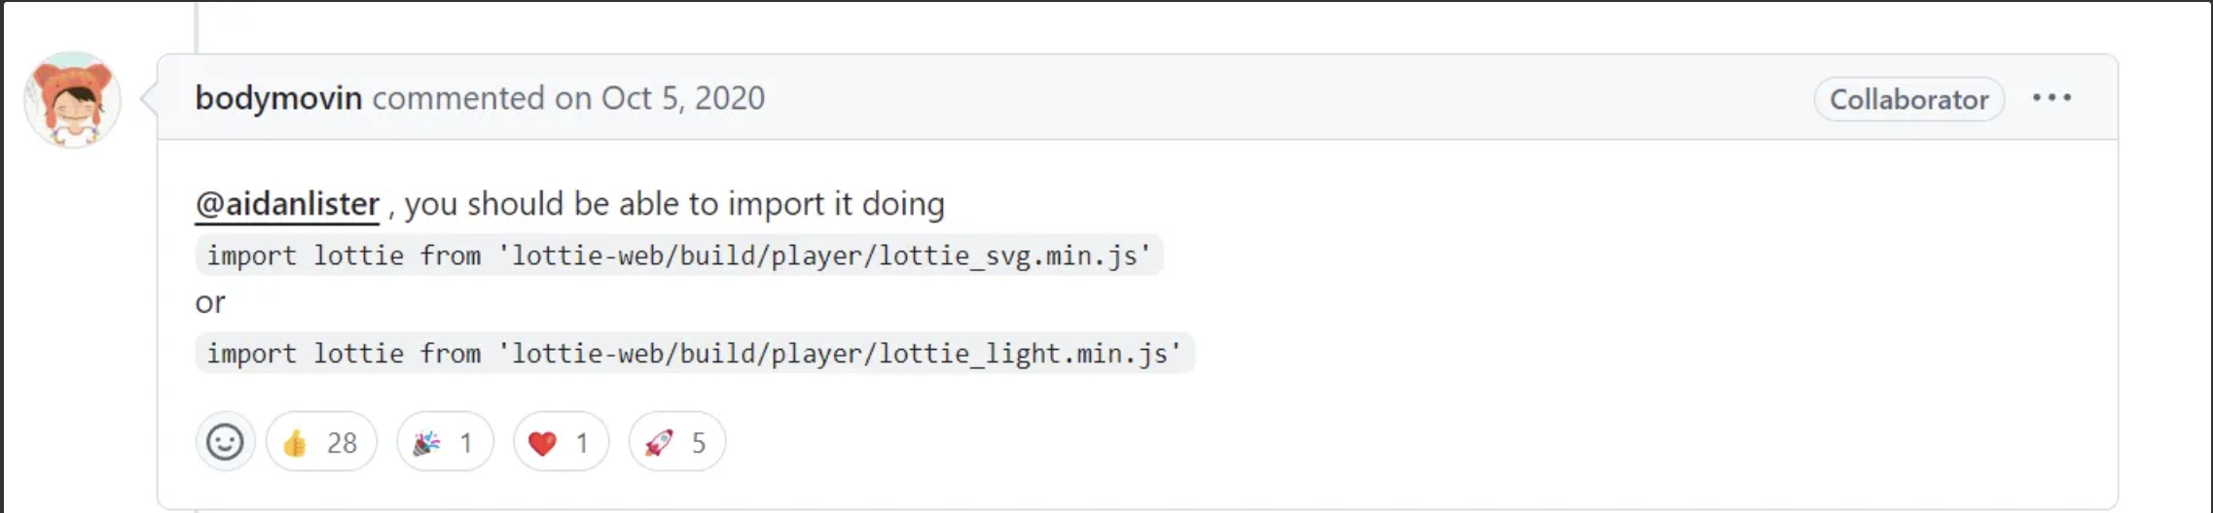
Task: Click the lottie_svg.min.js import code snippet
Action: (679, 256)
